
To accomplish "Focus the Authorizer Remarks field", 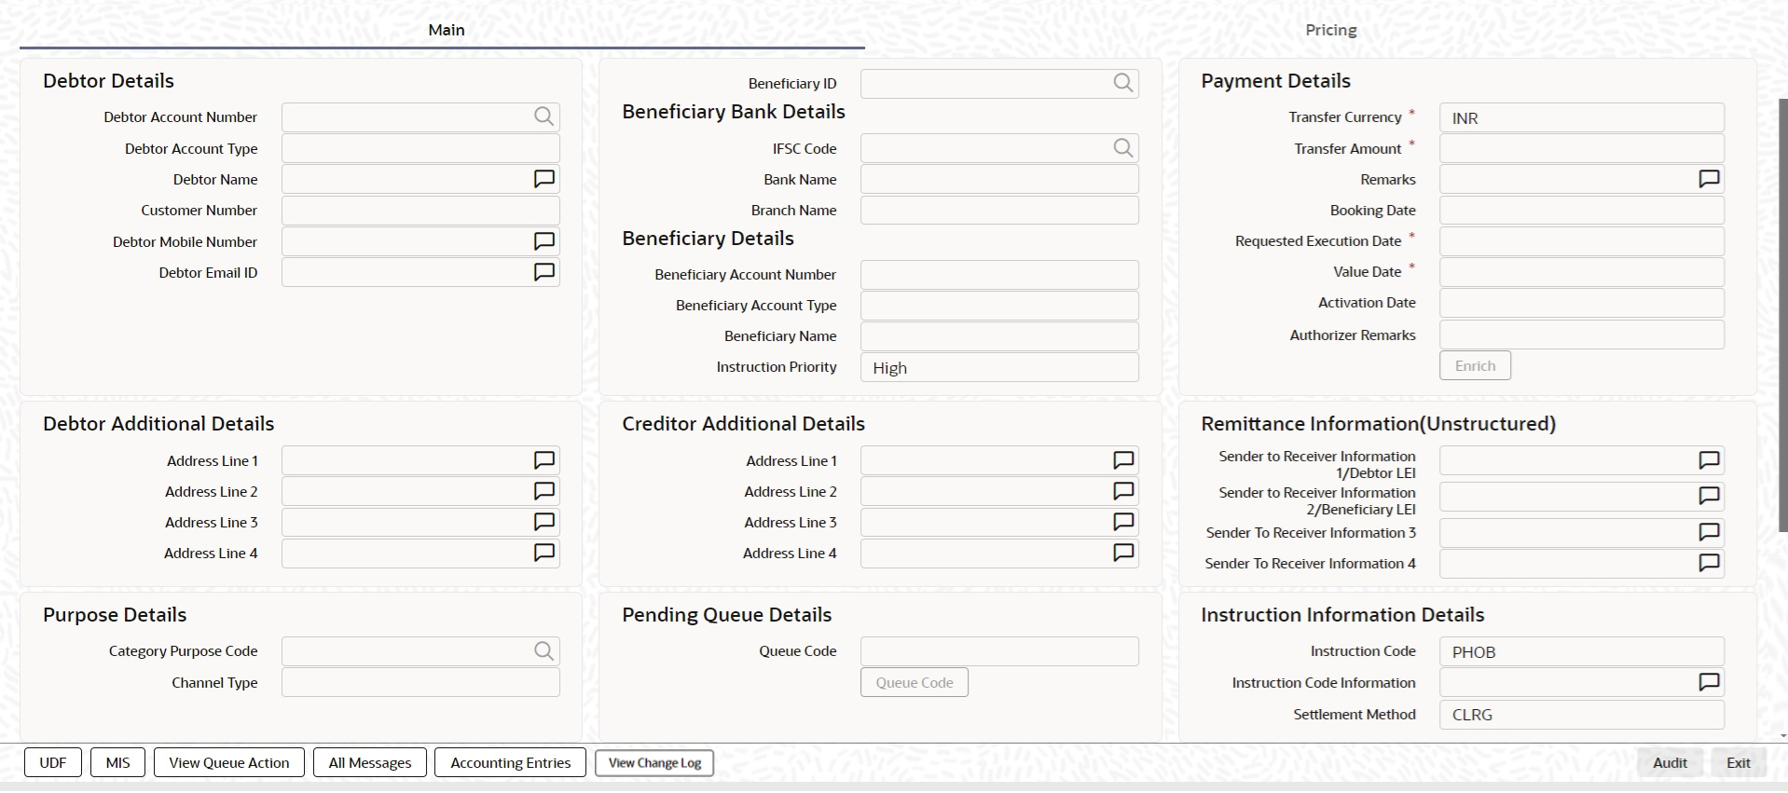I will click(1582, 335).
